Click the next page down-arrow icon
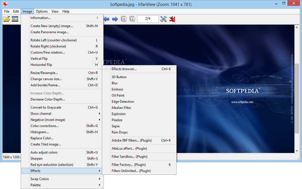 pyautogui.click(x=132, y=19)
